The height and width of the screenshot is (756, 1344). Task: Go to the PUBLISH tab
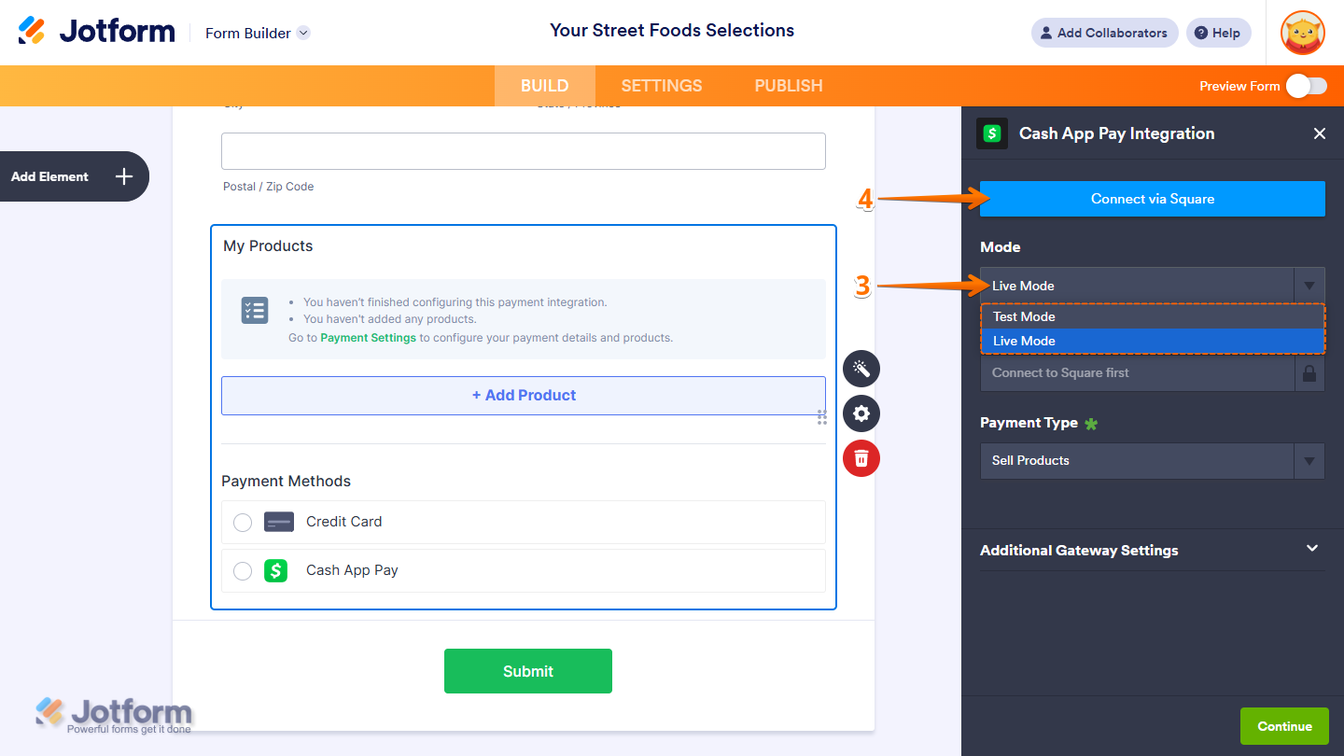tap(789, 86)
